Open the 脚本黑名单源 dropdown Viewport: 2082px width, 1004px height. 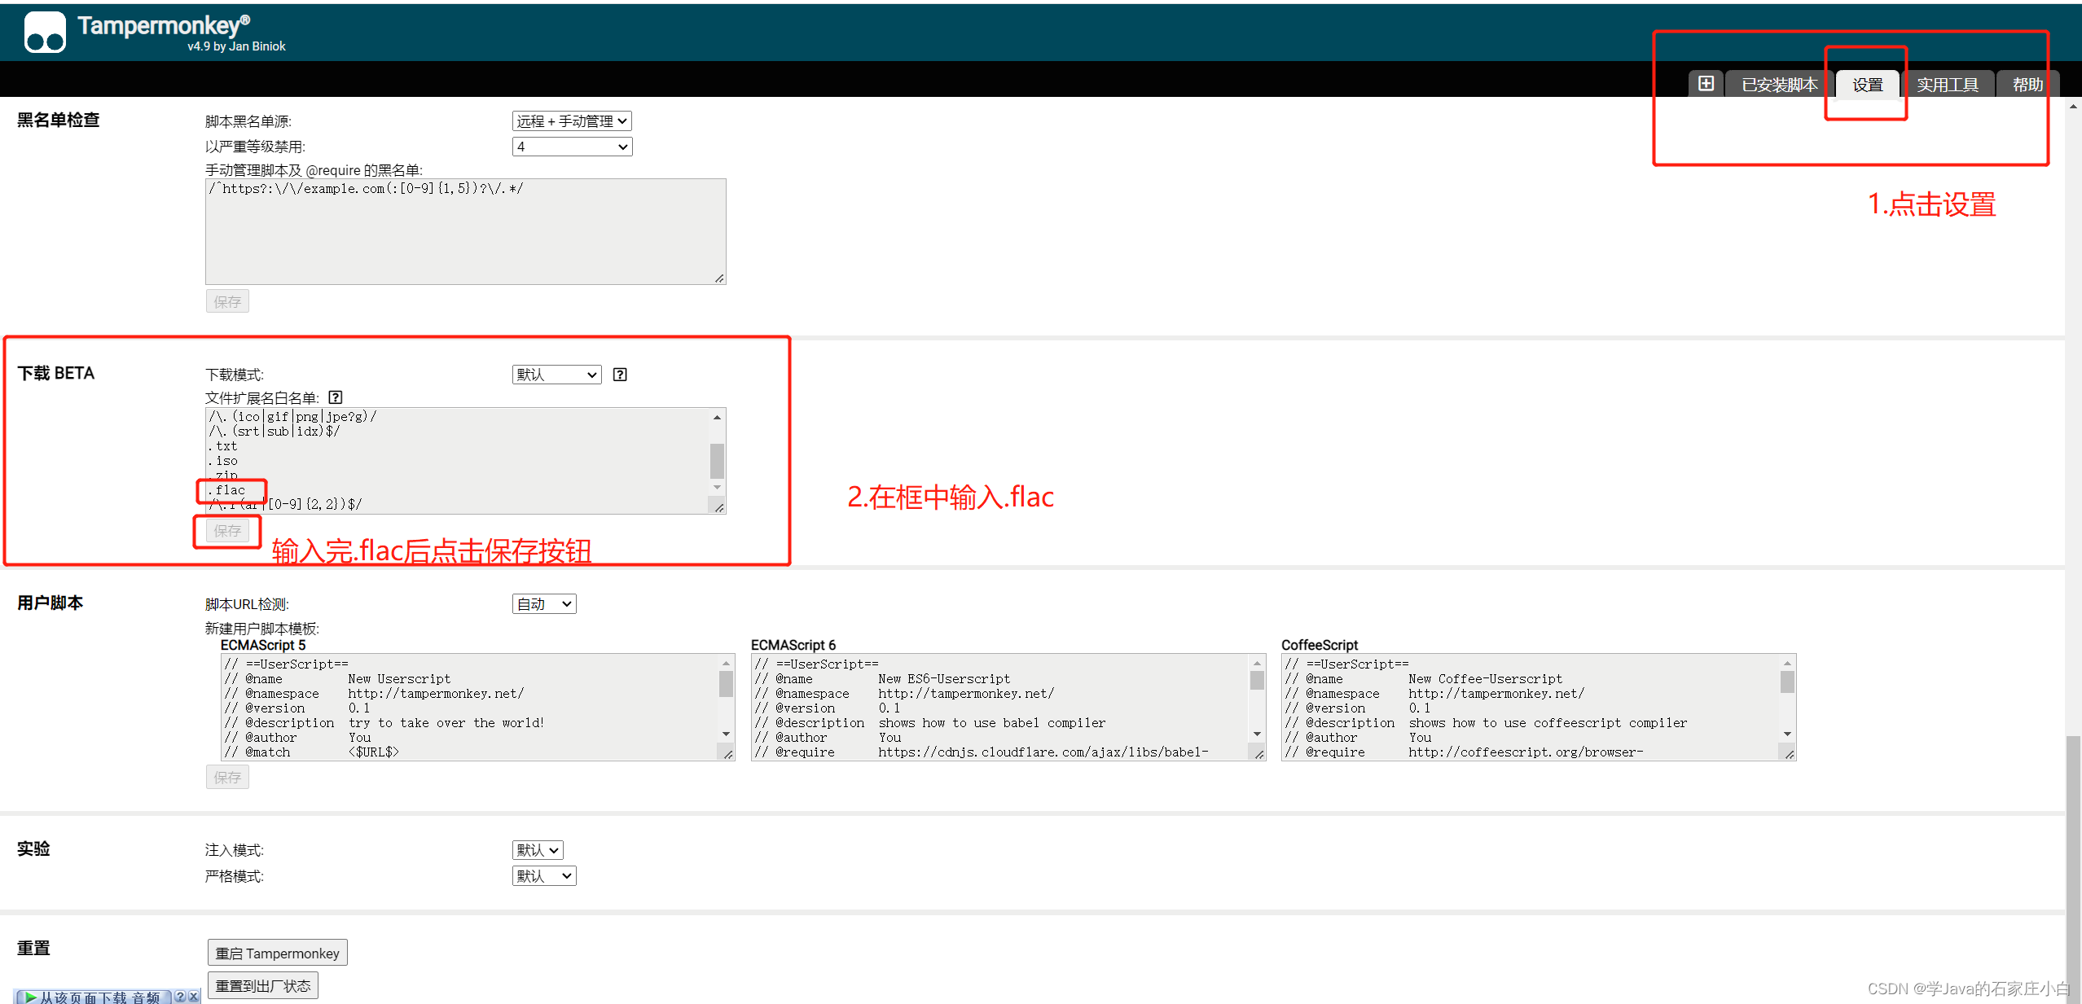coord(571,121)
